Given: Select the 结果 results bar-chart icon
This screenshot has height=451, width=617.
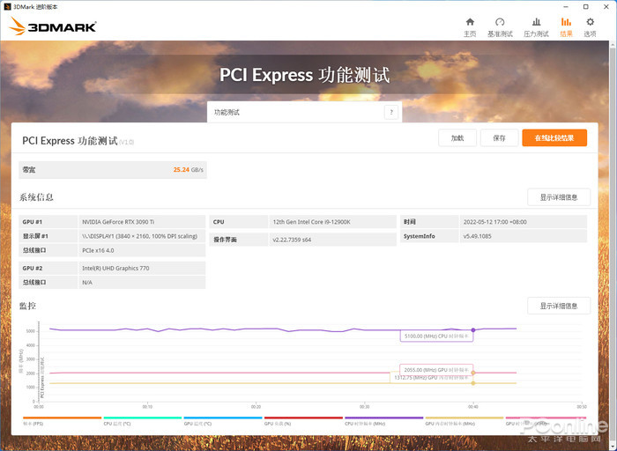Looking at the screenshot, I should pos(566,22).
